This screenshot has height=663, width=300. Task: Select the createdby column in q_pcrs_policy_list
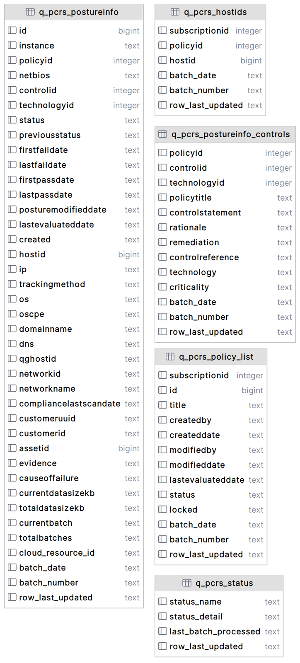tap(211, 420)
